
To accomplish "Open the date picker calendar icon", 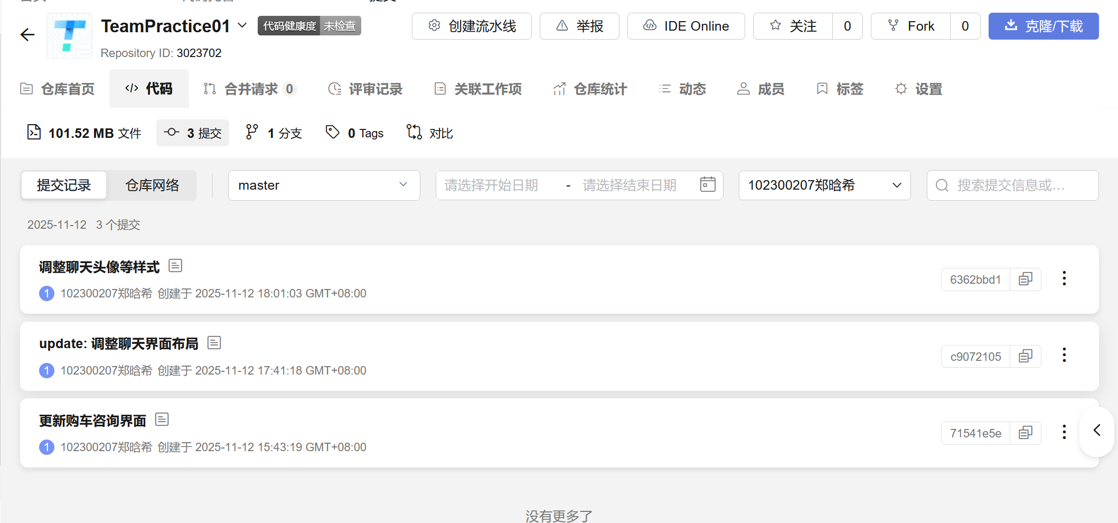I will click(x=708, y=185).
